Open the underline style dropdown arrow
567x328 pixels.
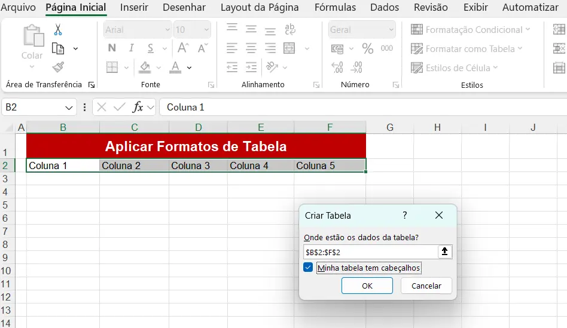click(164, 48)
